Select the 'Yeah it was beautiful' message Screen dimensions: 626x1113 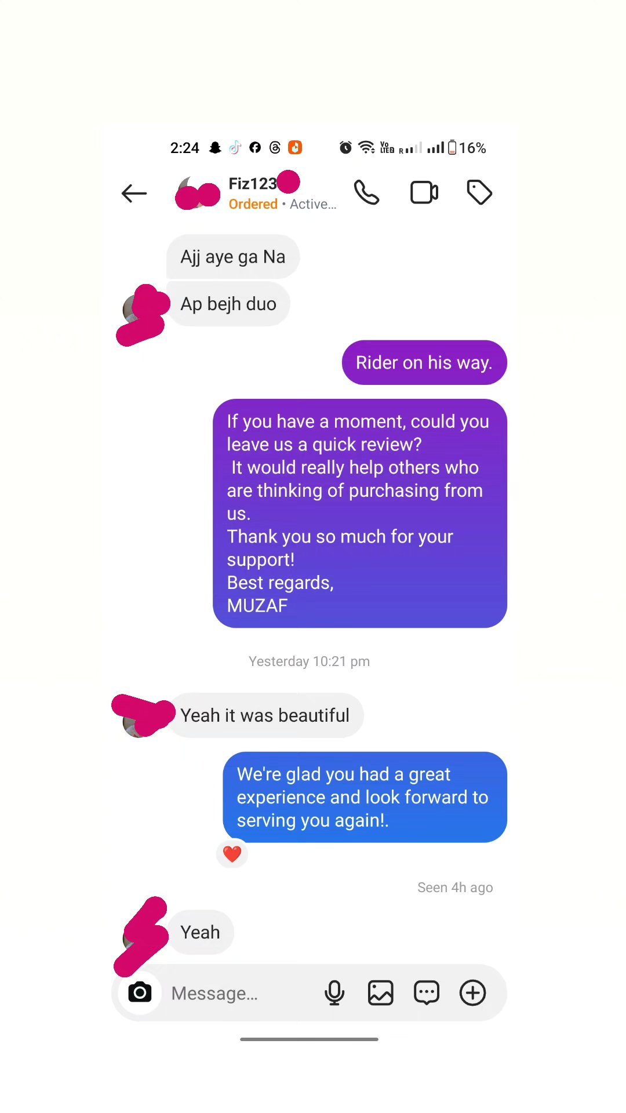coord(265,715)
